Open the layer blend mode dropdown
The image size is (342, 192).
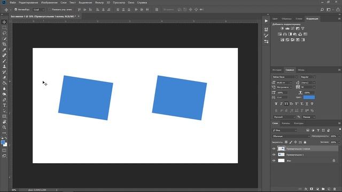(291, 137)
